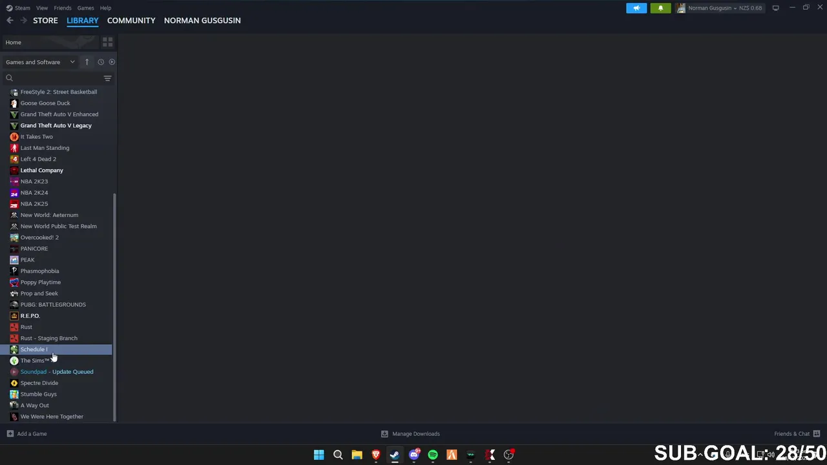The height and width of the screenshot is (465, 827).
Task: Select Rust - Staging Branch
Action: click(48, 338)
